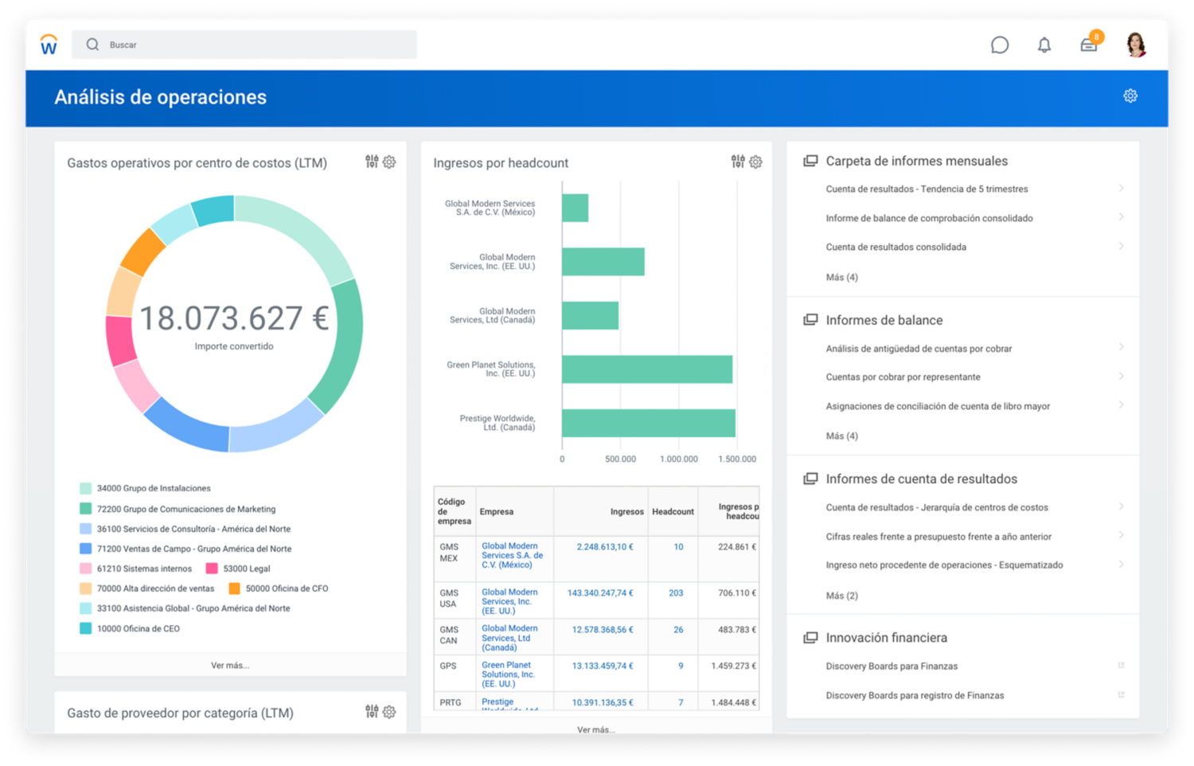This screenshot has width=1194, height=766.
Task: Click Ver más below cost center legend
Action: click(x=230, y=665)
